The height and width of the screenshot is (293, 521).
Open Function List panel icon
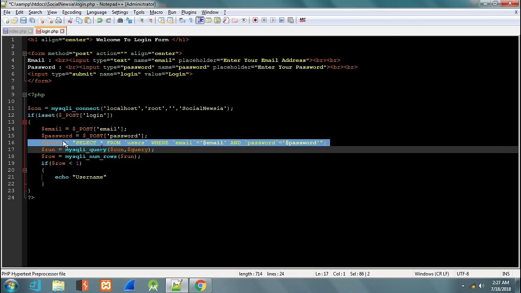(226, 20)
